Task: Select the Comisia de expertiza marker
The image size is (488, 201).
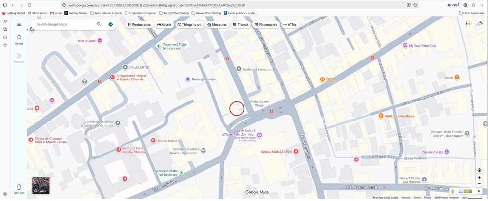Action: tap(118, 123)
